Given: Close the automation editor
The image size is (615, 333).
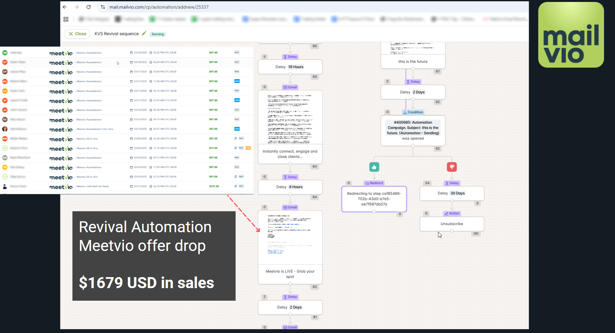Looking at the screenshot, I should tap(77, 34).
